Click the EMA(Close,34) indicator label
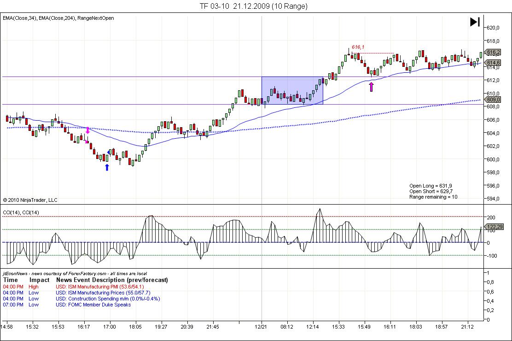 pyautogui.click(x=20, y=18)
